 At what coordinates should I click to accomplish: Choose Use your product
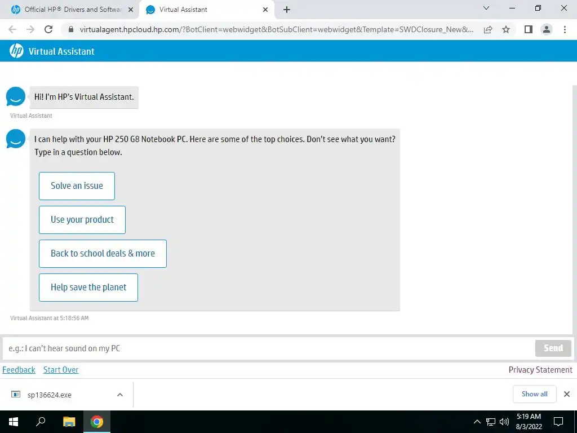(x=82, y=220)
